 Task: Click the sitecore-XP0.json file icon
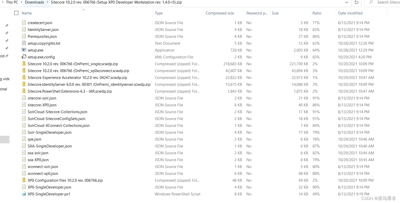point(24,105)
